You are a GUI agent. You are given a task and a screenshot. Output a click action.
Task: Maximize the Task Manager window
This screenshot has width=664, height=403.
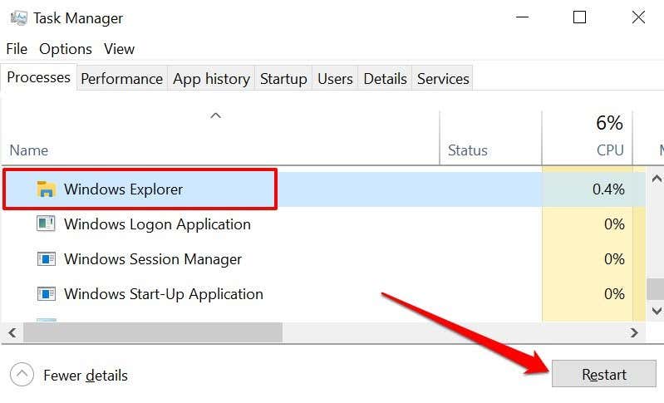coord(580,17)
